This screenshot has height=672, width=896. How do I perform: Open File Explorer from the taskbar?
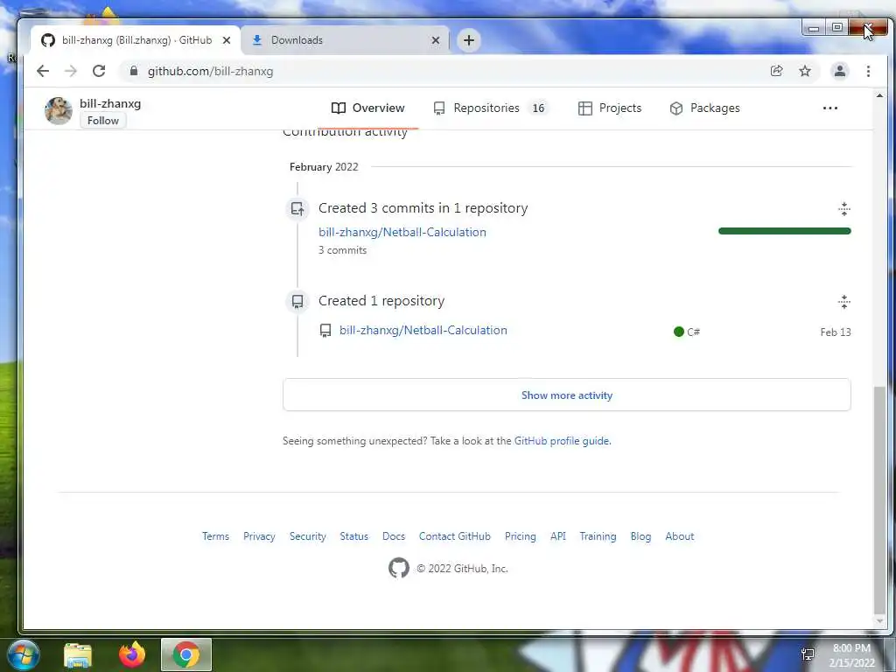click(78, 654)
